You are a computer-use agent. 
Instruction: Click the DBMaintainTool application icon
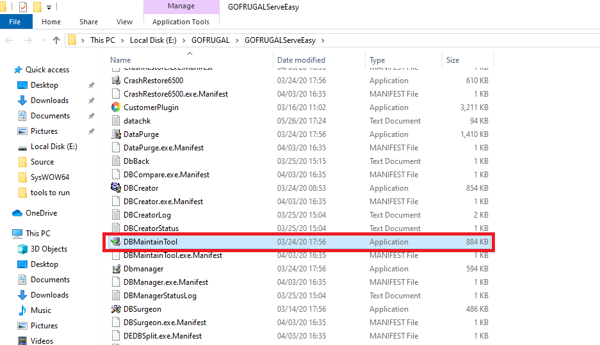pyautogui.click(x=115, y=242)
